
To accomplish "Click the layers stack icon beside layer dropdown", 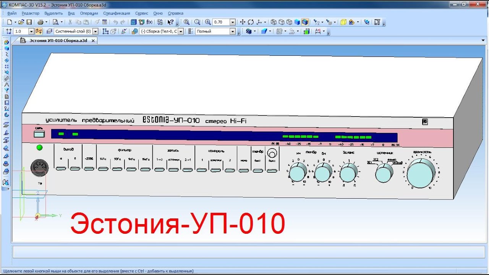I will click(x=49, y=31).
